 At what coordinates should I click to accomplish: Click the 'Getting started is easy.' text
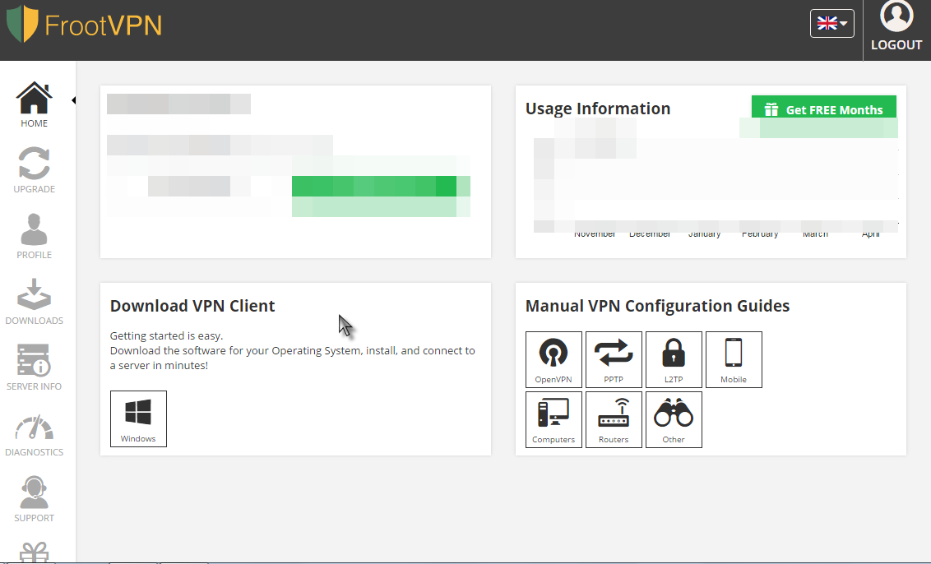click(166, 336)
